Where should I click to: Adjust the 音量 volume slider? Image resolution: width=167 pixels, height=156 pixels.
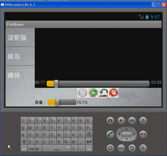click(x=62, y=102)
